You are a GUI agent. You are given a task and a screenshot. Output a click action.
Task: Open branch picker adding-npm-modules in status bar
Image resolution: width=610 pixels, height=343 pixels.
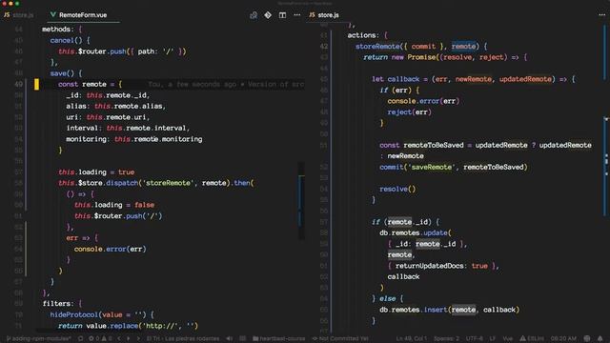[38, 339]
